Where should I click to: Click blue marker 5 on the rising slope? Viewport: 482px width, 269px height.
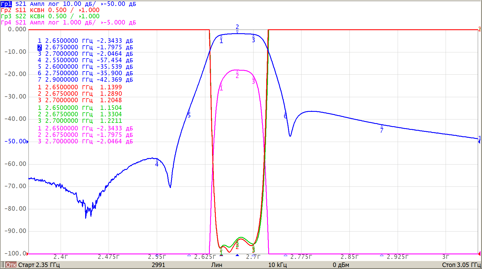click(189, 115)
